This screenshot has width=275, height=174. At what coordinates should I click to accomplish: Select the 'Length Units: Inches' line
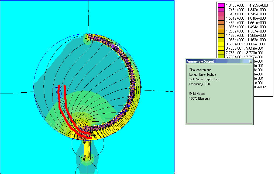(202, 75)
